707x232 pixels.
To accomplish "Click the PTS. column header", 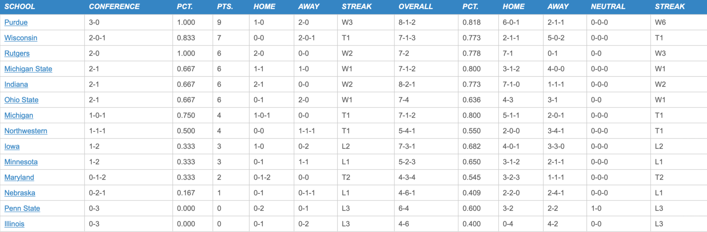I will pos(225,6).
